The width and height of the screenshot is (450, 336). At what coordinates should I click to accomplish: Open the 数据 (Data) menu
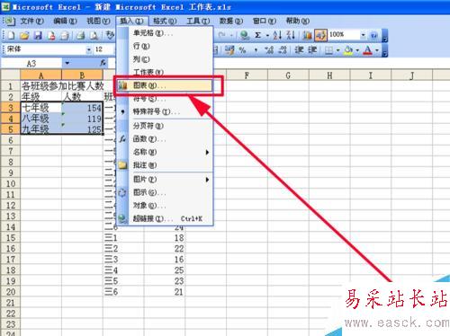[x=231, y=21]
